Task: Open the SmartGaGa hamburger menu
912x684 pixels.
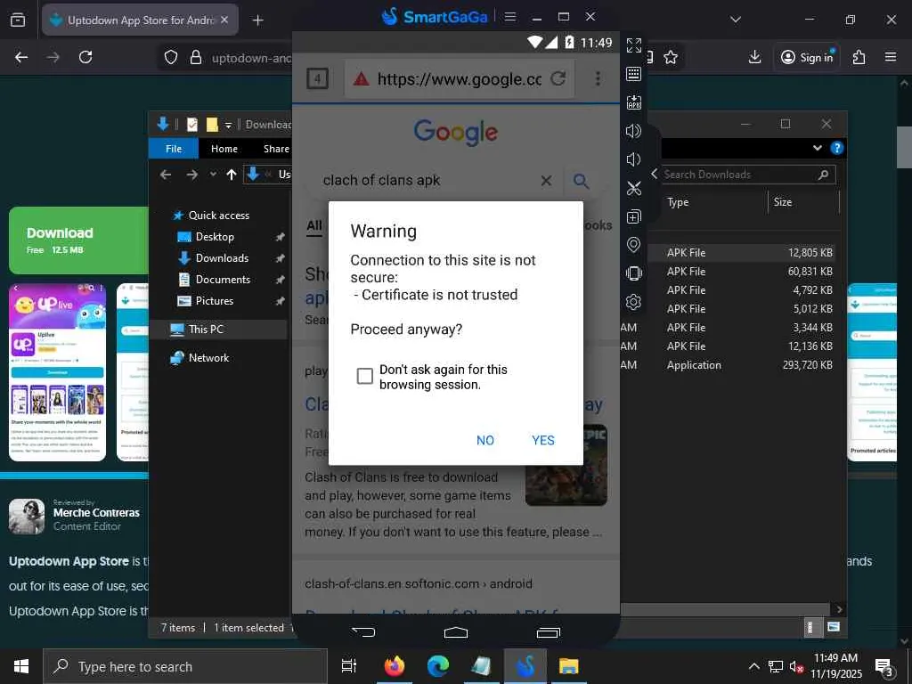Action: 510,17
